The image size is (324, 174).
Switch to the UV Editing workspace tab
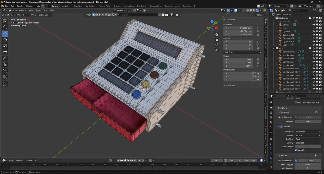pos(90,6)
